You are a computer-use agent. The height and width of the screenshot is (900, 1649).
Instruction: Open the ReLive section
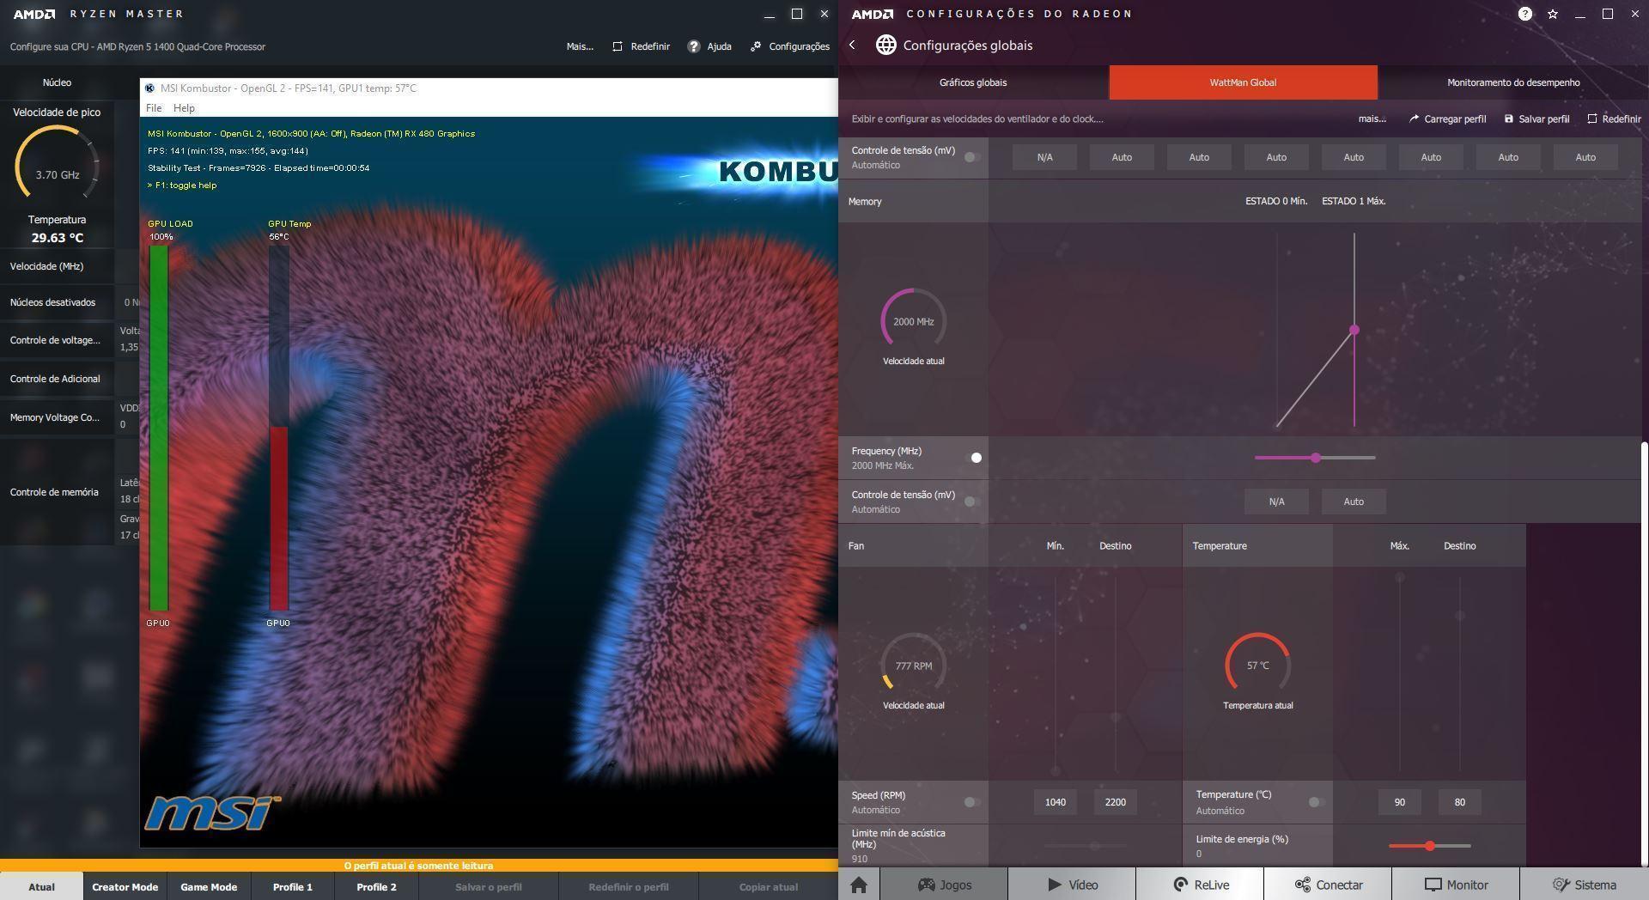[x=1200, y=885]
